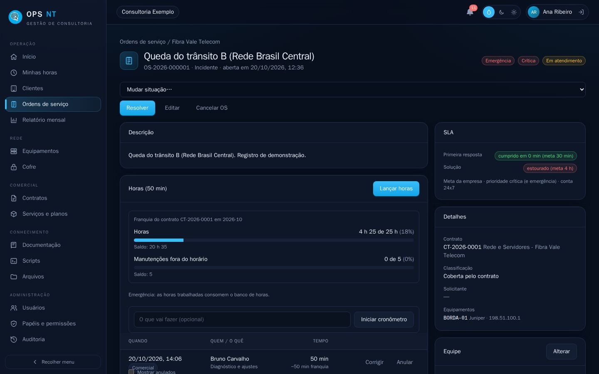Select the water-drop theme icon
Image resolution: width=599 pixels, height=374 pixels.
pos(489,12)
